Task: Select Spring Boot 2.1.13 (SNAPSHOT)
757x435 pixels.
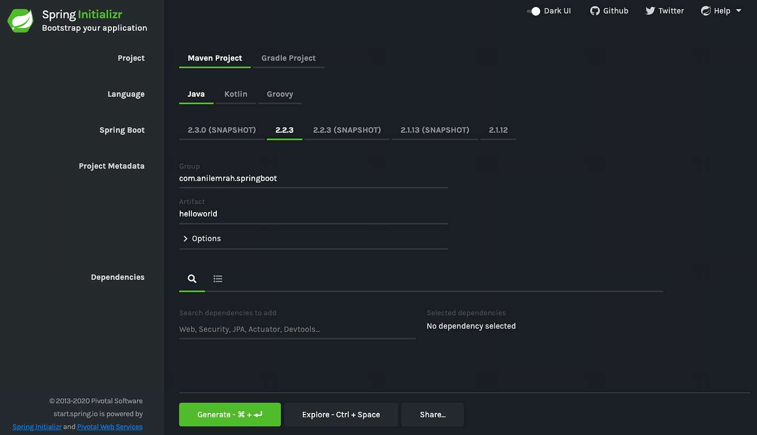Action: click(x=435, y=130)
